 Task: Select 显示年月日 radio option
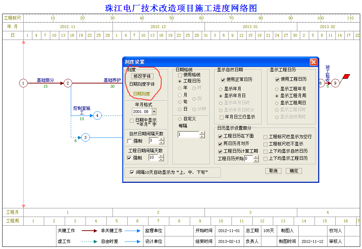coord(221,96)
